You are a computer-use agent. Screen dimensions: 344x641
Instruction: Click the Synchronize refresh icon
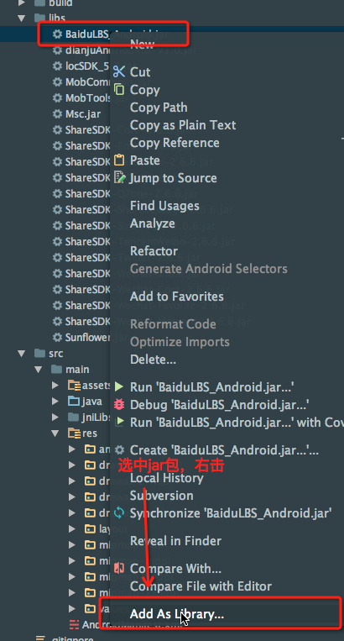pos(119,512)
